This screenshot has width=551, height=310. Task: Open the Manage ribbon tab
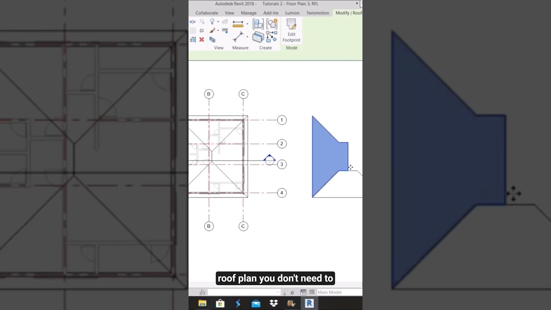[248, 13]
